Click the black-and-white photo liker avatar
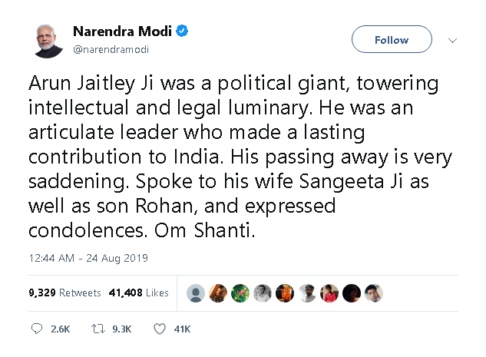The width and height of the screenshot is (486, 357). pos(263,293)
